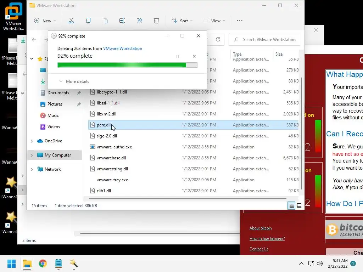This screenshot has height=272, width=363.
Task: Click the Refresh icon next to address bar
Action: pos(218,40)
